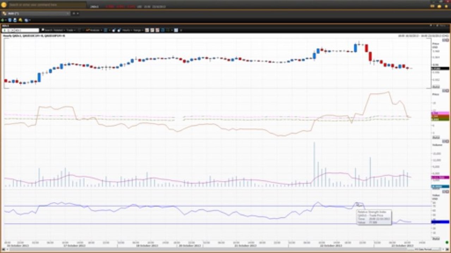The width and height of the screenshot is (451, 253).
Task: Open the Related dropdown menu
Action: click(x=60, y=30)
